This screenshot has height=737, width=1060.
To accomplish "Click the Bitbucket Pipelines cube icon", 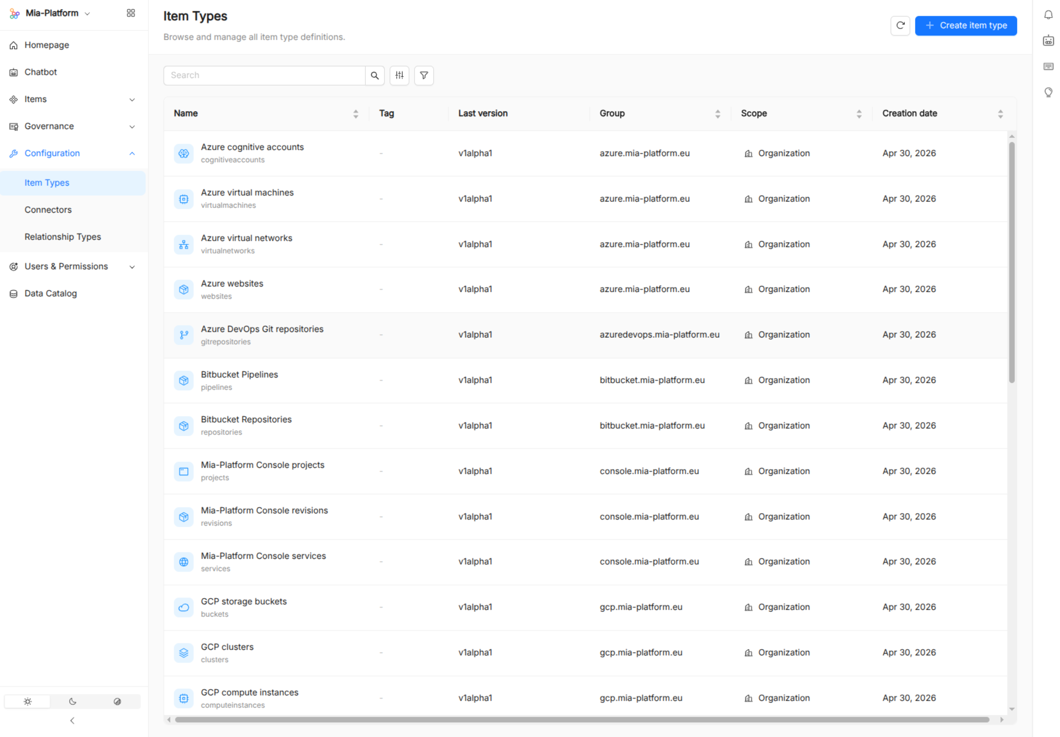I will pos(184,380).
